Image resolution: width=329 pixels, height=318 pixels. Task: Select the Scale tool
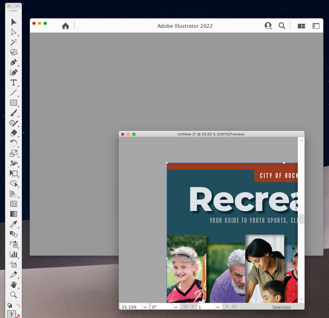tap(14, 153)
